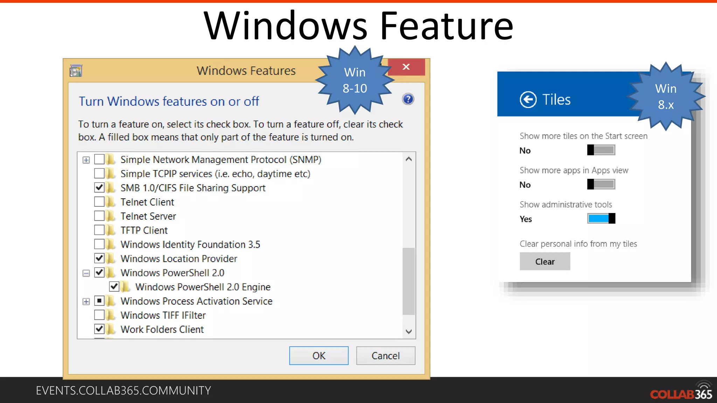Screen dimensions: 717x403
Task: Close the Windows Features dialog
Action: click(406, 67)
